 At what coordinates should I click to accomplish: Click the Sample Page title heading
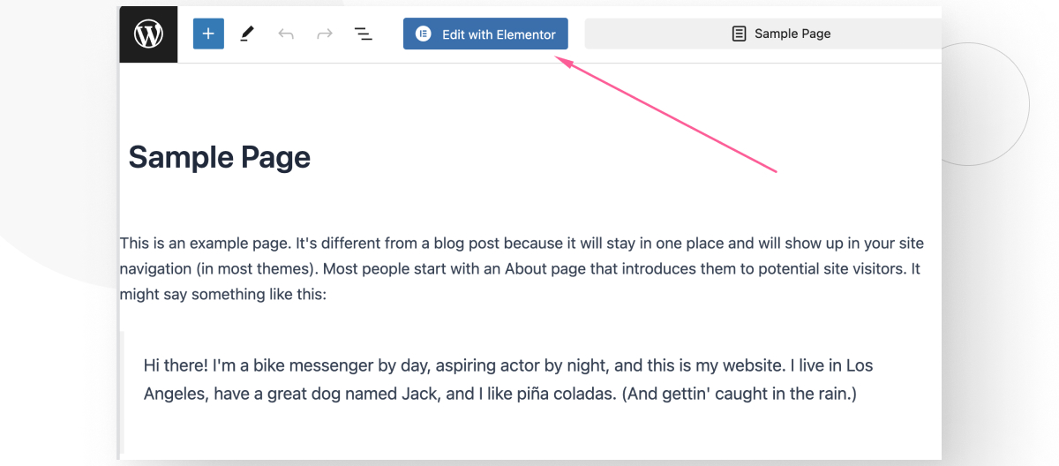click(x=220, y=157)
